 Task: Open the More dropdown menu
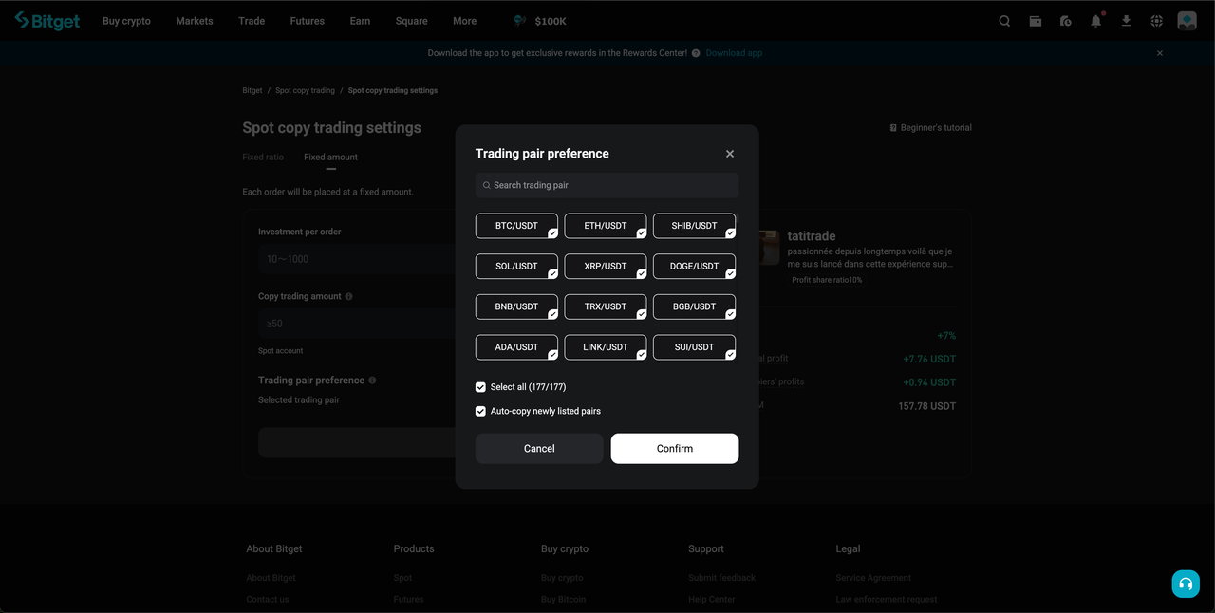464,20
